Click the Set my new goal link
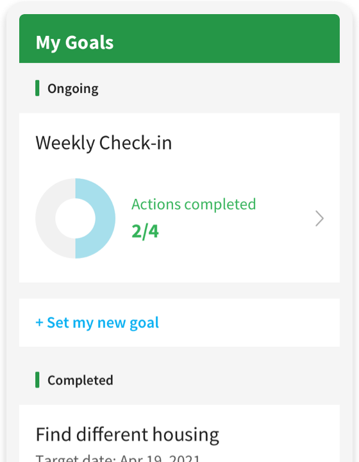This screenshot has height=462, width=359. pyautogui.click(x=97, y=323)
